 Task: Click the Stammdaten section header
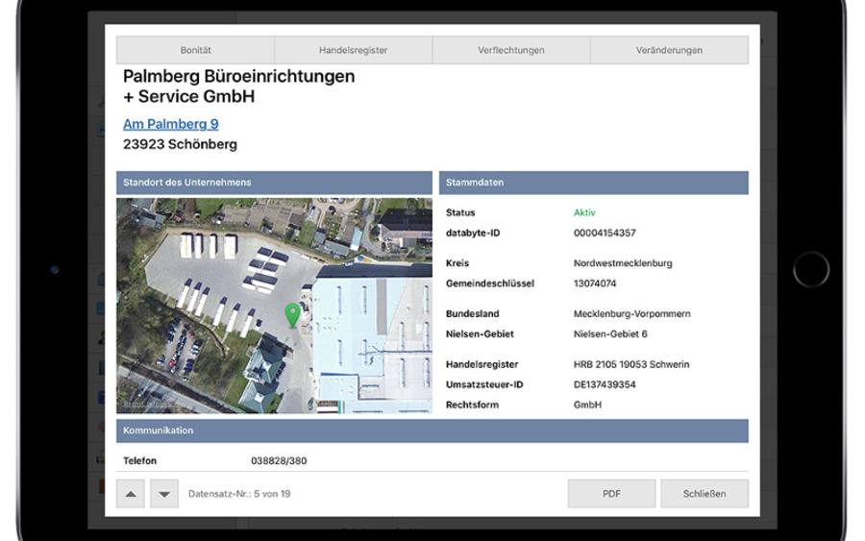[x=594, y=183]
